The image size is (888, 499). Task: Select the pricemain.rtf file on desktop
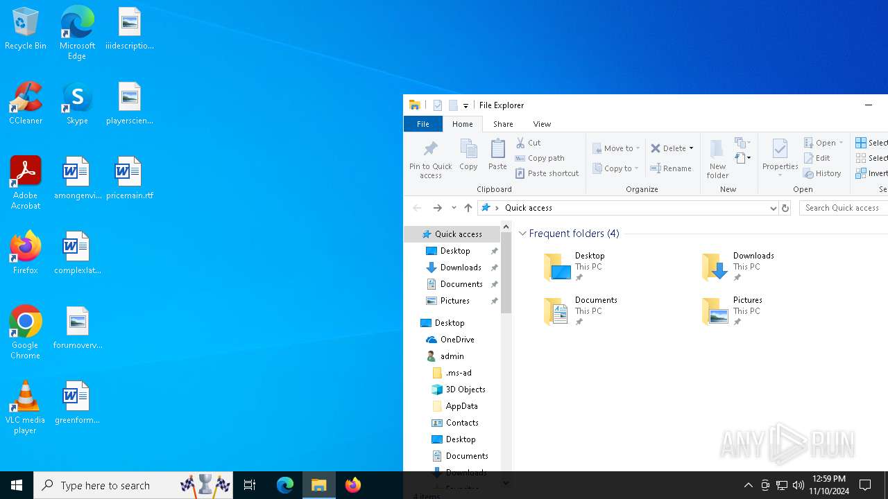coord(129,179)
